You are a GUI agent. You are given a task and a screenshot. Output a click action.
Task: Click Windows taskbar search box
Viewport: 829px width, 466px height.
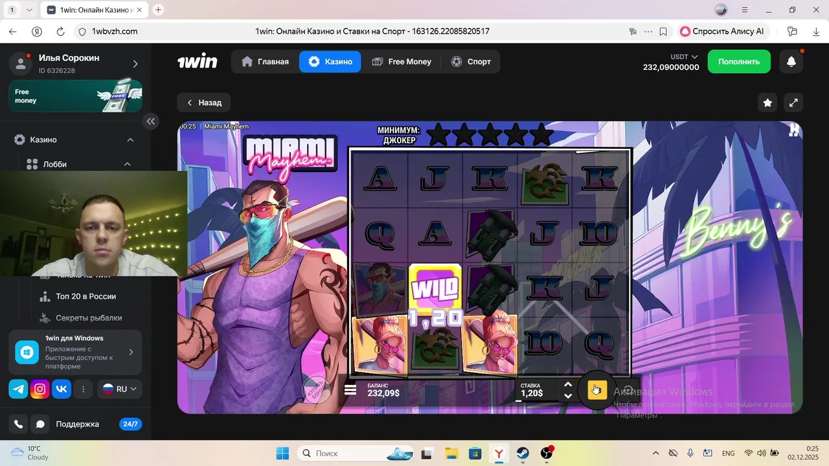355,453
